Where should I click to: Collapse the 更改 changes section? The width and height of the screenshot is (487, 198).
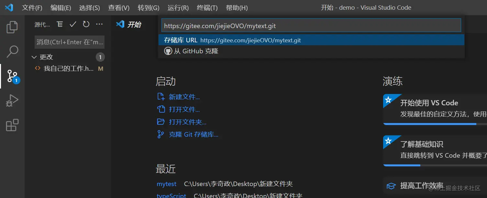[x=35, y=57]
